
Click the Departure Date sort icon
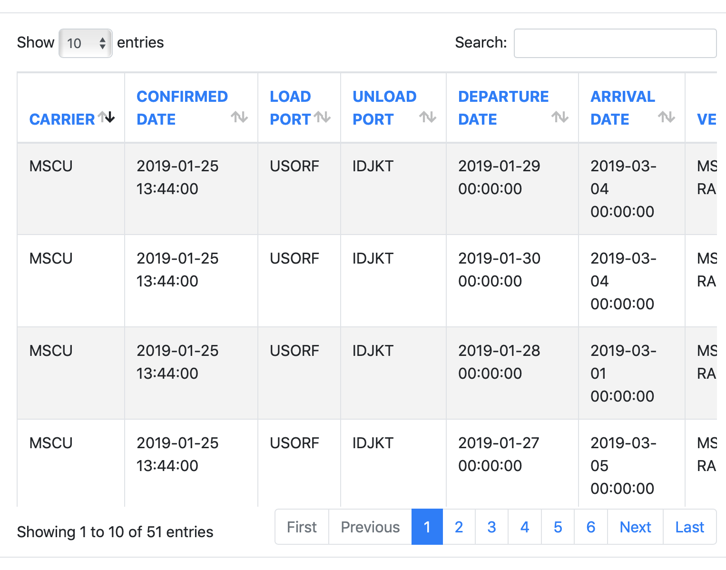coord(560,117)
